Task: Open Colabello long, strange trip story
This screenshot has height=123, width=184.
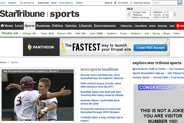Action: click(x=102, y=119)
